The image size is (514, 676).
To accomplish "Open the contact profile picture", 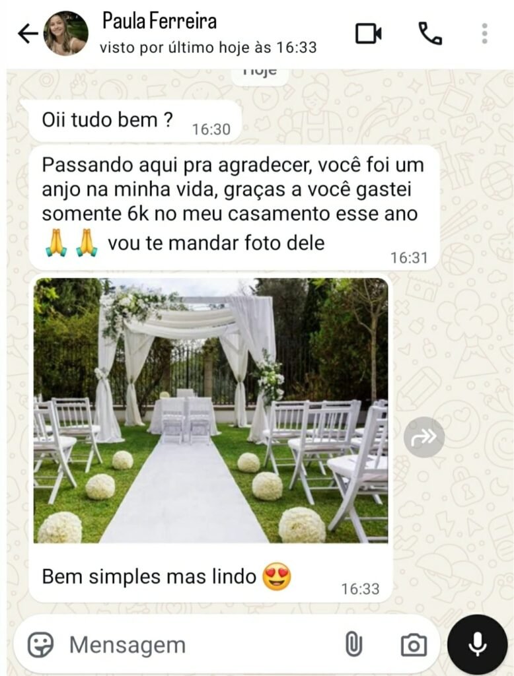I will click(65, 34).
